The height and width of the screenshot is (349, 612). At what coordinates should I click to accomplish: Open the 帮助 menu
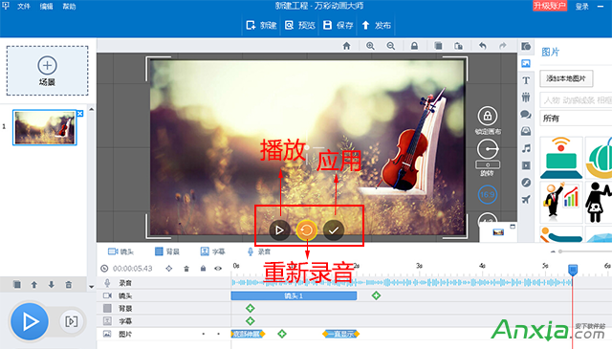pyautogui.click(x=69, y=7)
